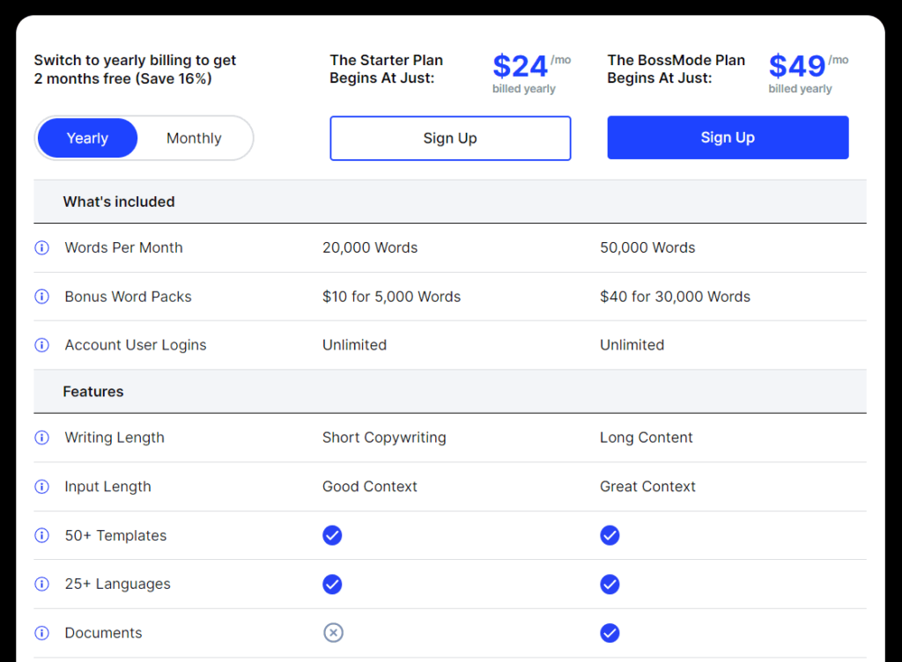This screenshot has width=902, height=662.
Task: Open the Writing Length info tooltip icon
Action: coord(42,438)
